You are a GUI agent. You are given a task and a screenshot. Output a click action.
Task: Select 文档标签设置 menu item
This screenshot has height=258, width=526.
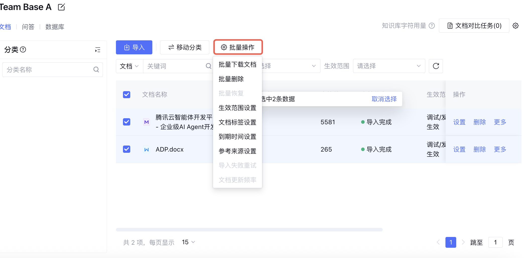pyautogui.click(x=237, y=122)
